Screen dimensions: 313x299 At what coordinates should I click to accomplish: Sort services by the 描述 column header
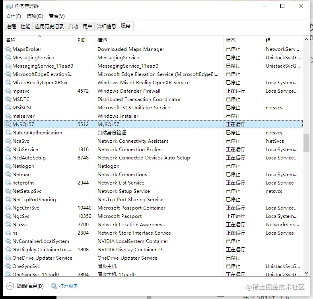(x=159, y=40)
